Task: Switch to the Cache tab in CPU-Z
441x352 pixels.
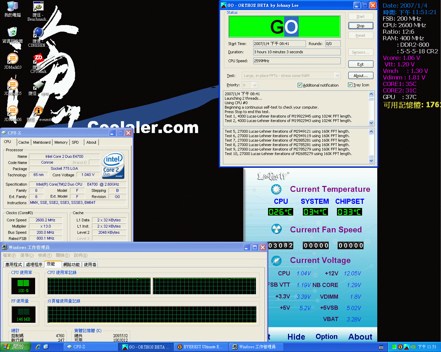Action: click(24, 142)
